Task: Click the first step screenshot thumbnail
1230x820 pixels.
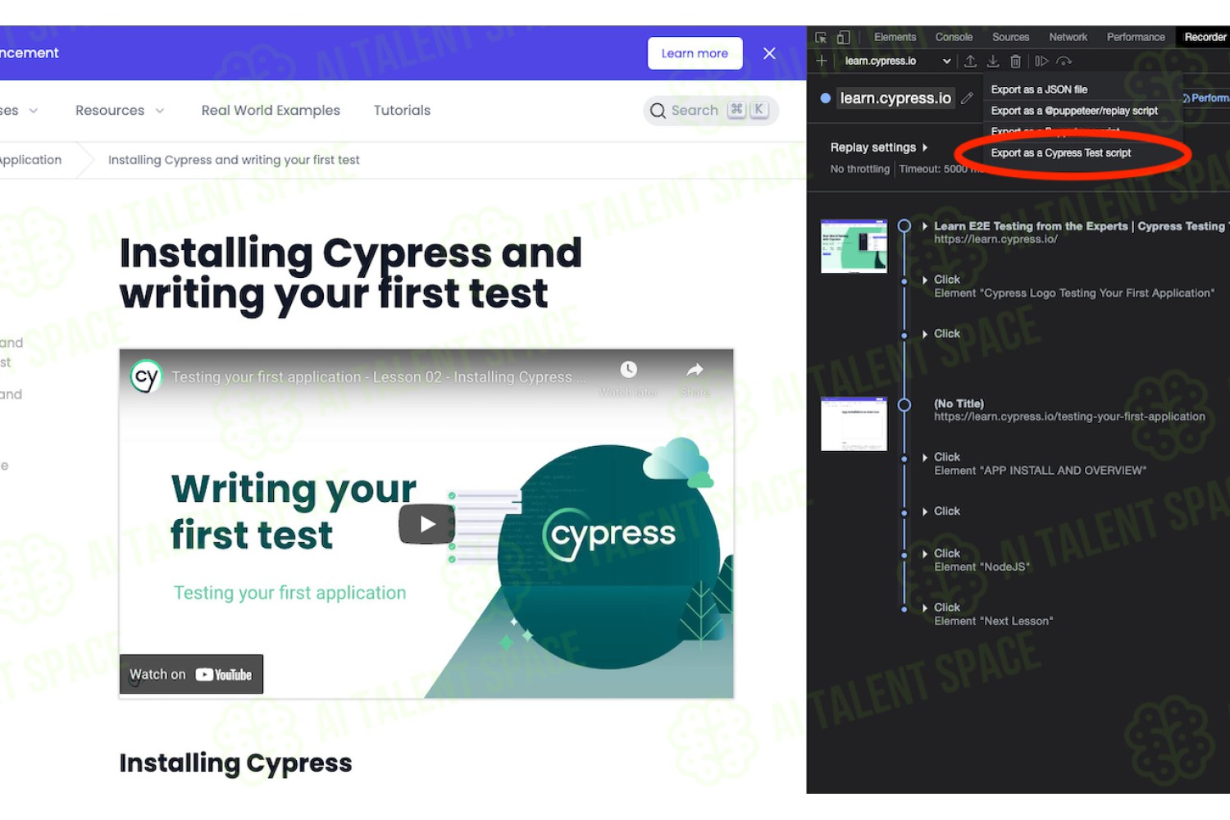Action: 854,246
